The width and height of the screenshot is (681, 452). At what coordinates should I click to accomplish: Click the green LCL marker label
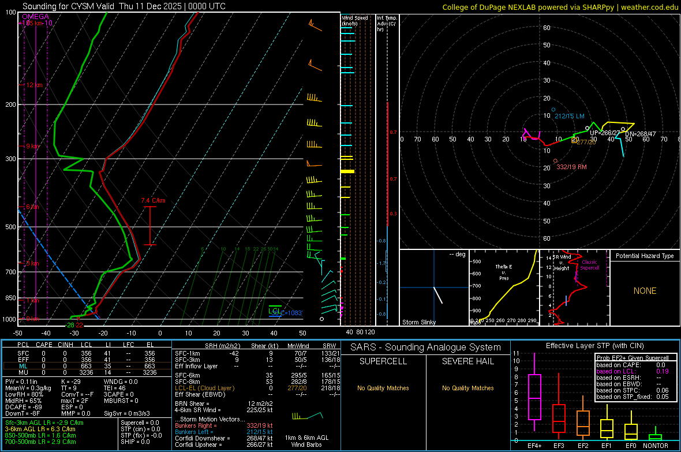click(274, 311)
